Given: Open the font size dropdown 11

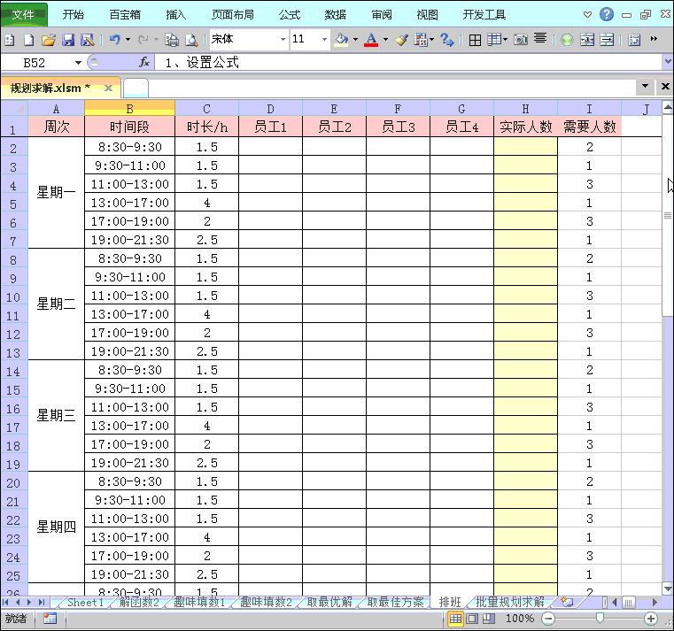Looking at the screenshot, I should click(x=324, y=40).
